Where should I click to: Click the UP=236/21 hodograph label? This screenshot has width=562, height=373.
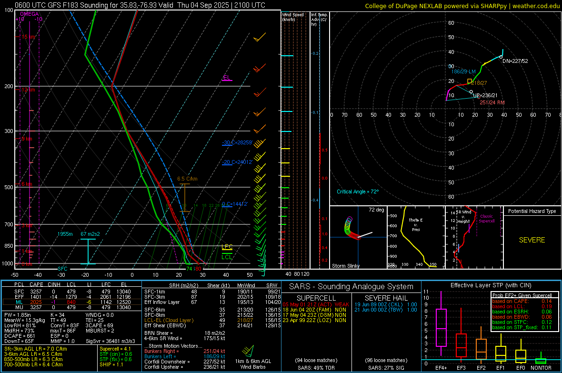pyautogui.click(x=485, y=95)
